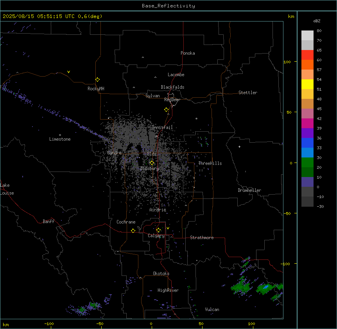This screenshot has width=337, height=329.
Task: Click the dark gray -10 dBZ legend swatch
Action: pos(307,202)
